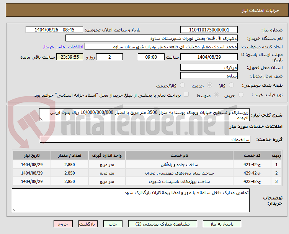This screenshot has width=289, height=234.
Task: Click the general need description text area
Action: [144, 115]
